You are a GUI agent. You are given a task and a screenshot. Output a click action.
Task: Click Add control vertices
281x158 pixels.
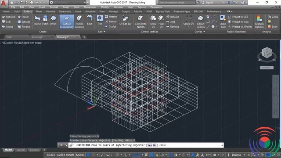pos(170,22)
